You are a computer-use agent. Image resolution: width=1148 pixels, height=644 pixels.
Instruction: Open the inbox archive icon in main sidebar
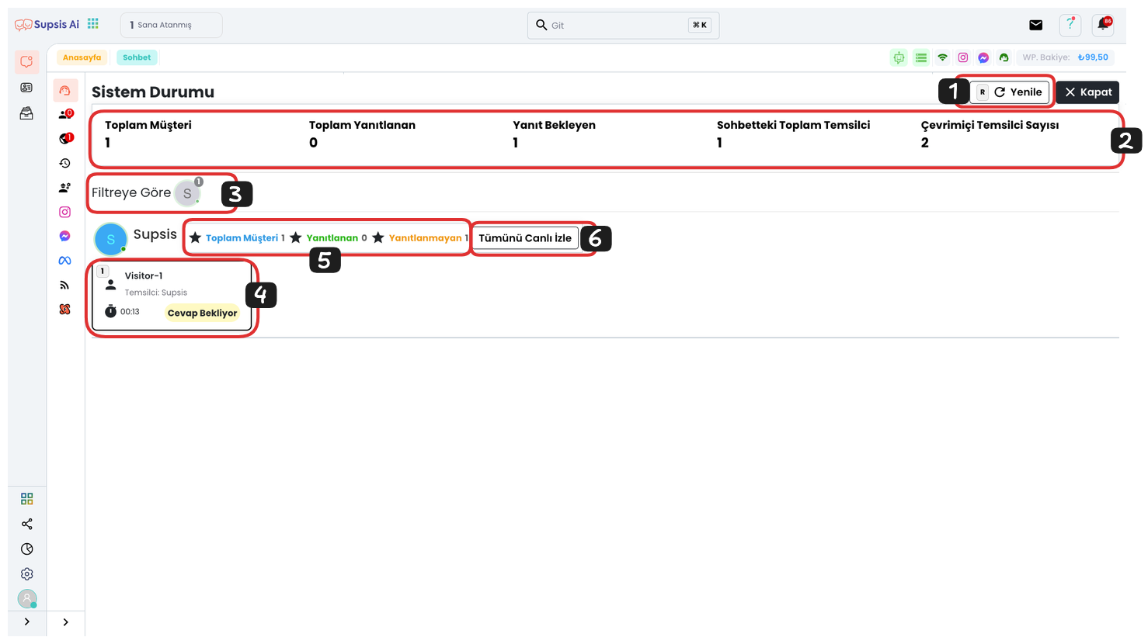click(26, 113)
